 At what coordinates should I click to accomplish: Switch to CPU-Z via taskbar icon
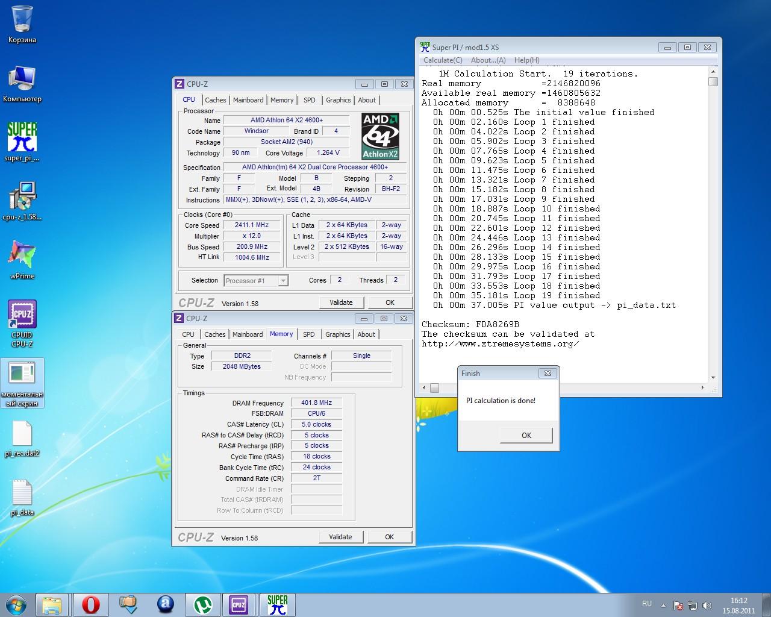pos(239,604)
